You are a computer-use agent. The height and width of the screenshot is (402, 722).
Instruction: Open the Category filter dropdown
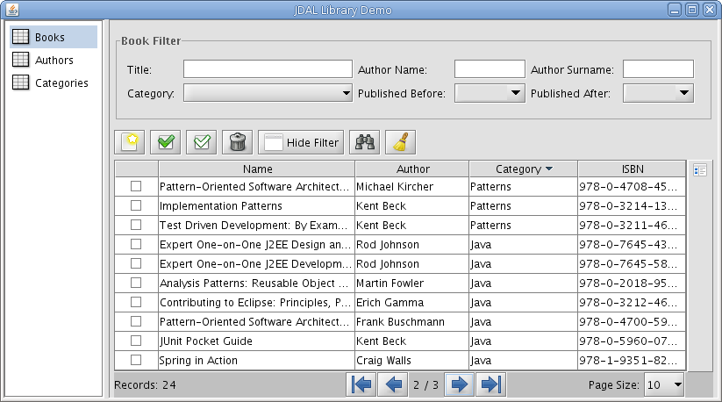pyautogui.click(x=268, y=93)
